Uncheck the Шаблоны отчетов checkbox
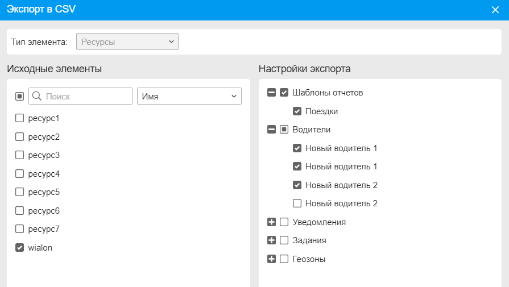The image size is (509, 287). coord(284,93)
